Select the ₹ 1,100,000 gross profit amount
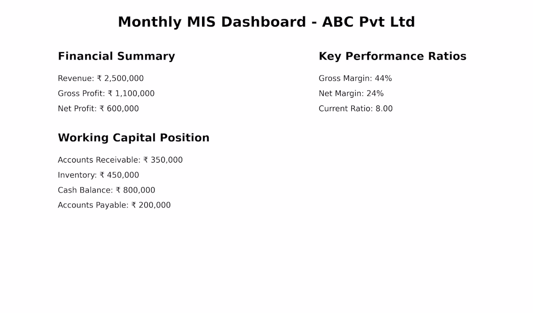This screenshot has width=533, height=313. [131, 93]
